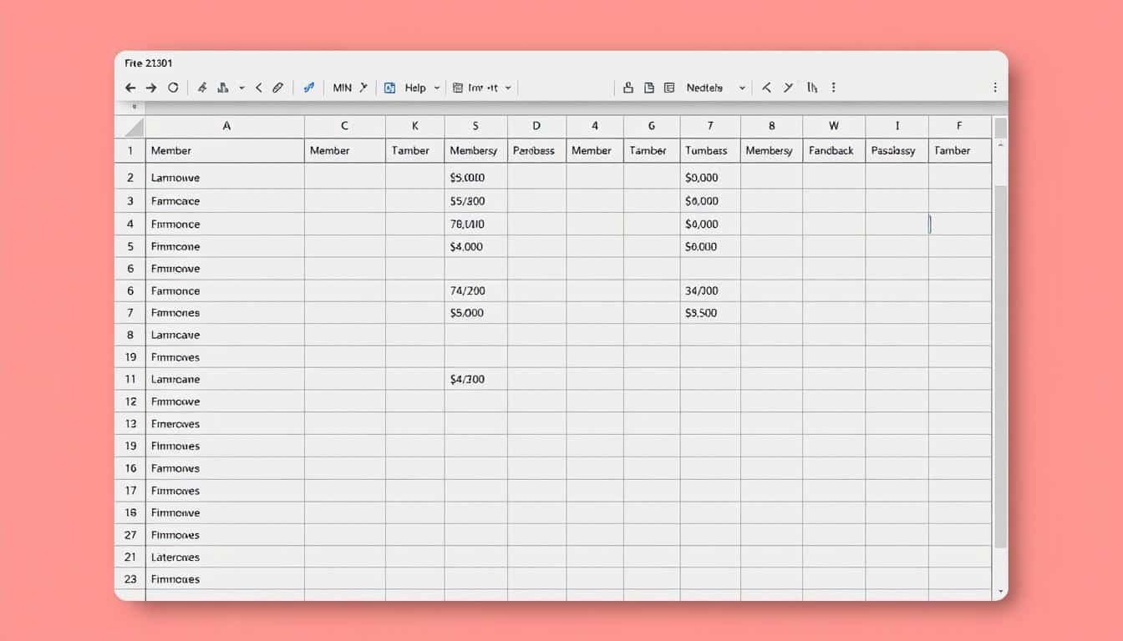Go back with the left arrow icon

[130, 88]
